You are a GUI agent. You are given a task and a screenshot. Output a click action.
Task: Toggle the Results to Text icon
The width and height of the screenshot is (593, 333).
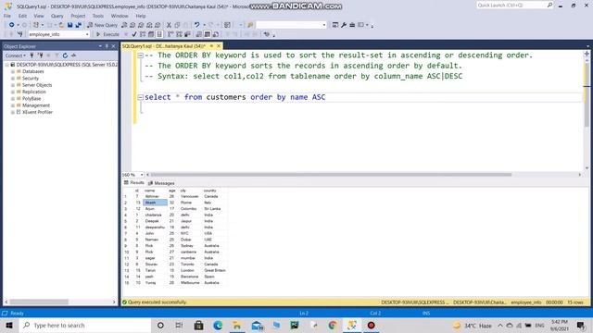coord(199,34)
